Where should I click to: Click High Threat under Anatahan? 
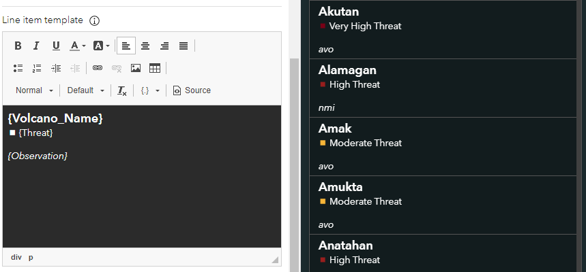coord(355,260)
